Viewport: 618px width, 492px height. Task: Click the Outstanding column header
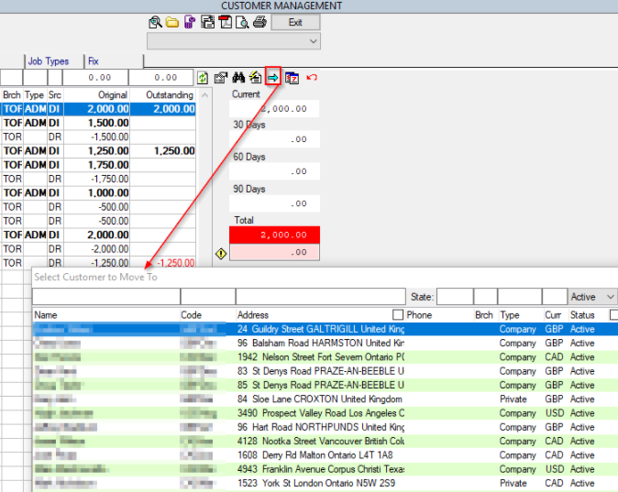point(170,95)
